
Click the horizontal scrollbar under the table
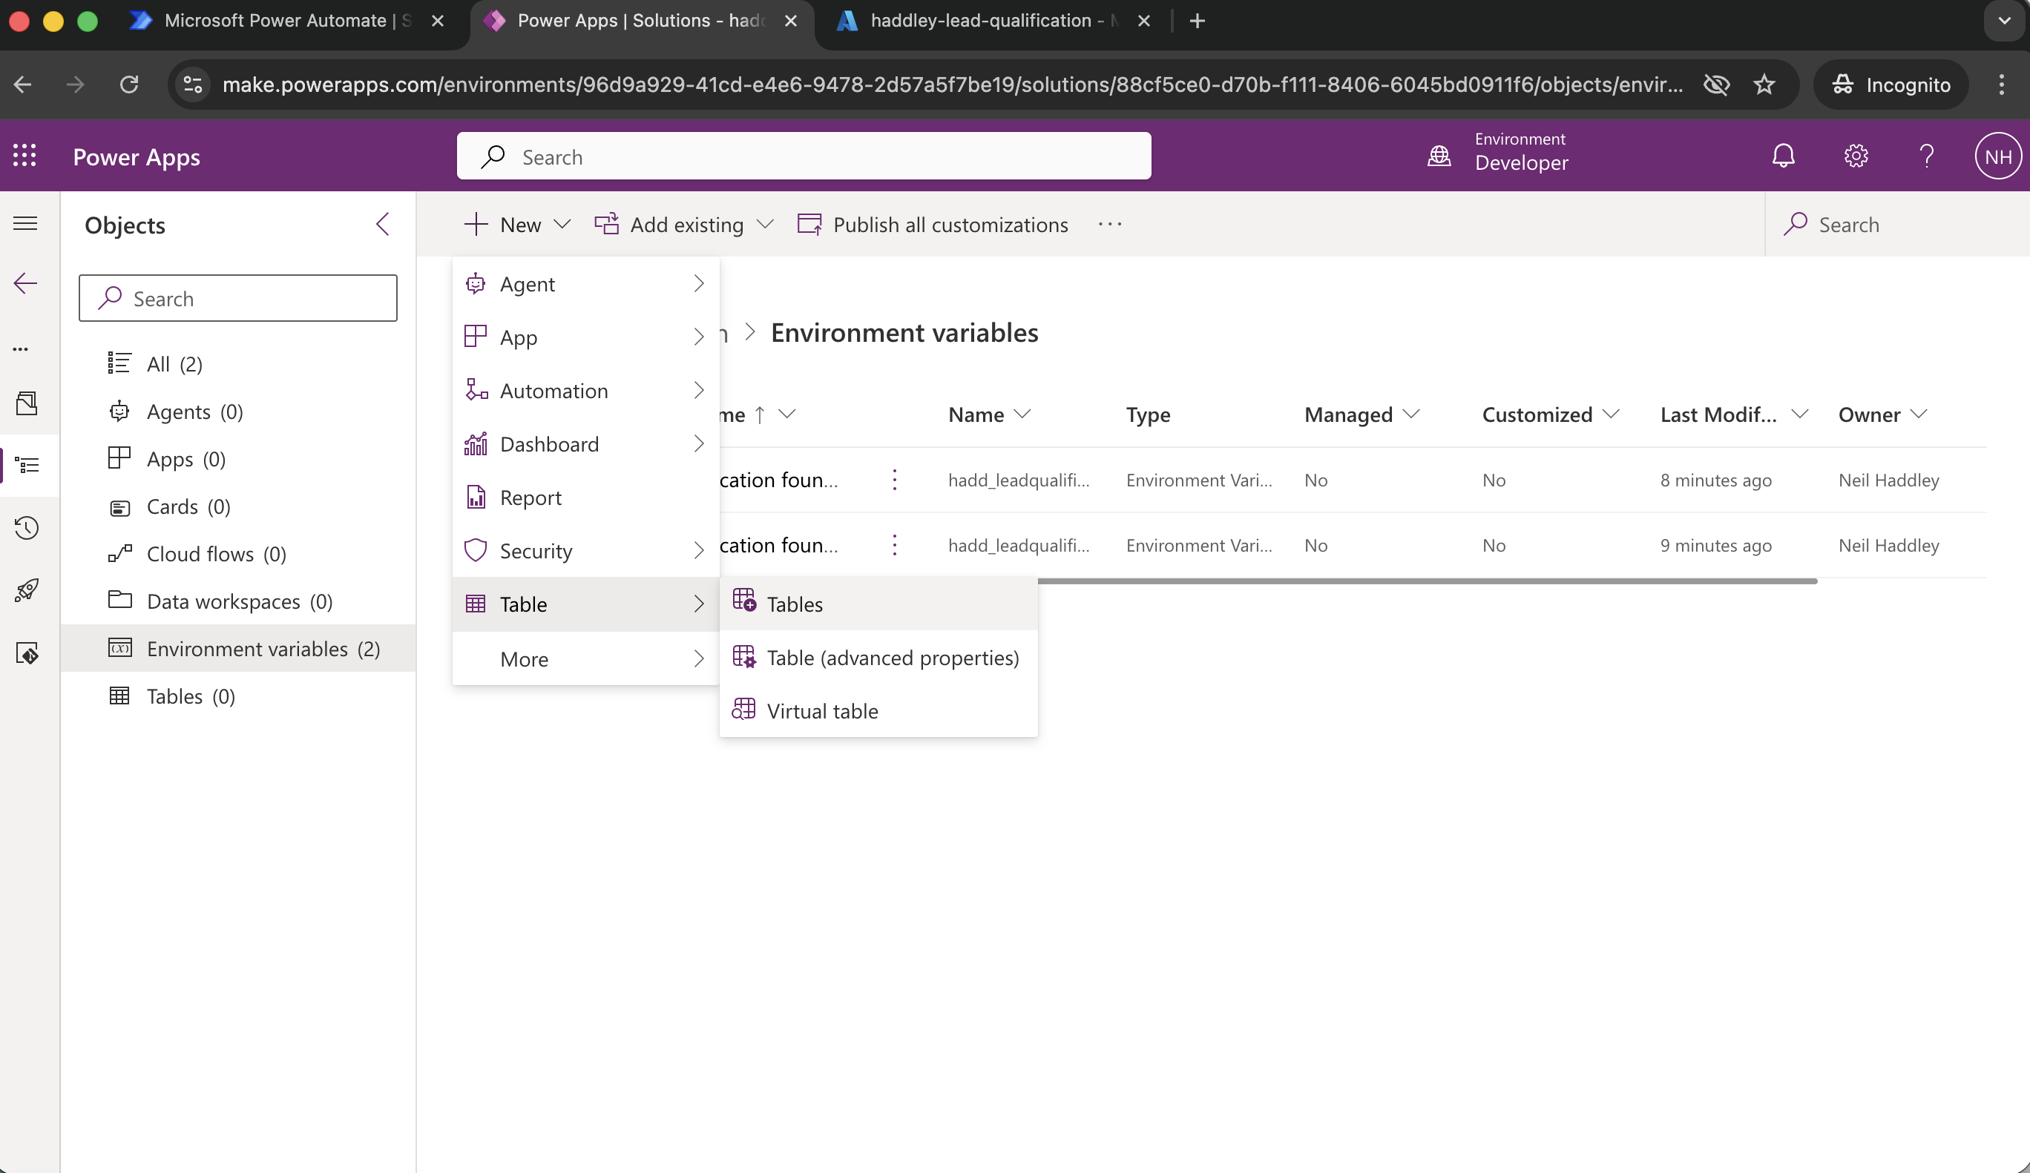point(1426,581)
